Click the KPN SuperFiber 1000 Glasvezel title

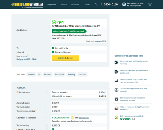pyautogui.click(x=76, y=26)
